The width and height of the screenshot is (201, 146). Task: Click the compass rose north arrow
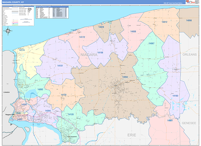coord(8,32)
